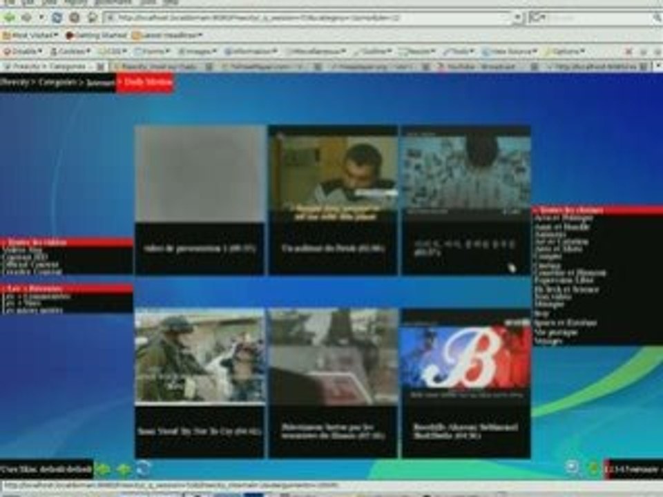Select the 'Comédie et Humour' channel

(570, 273)
